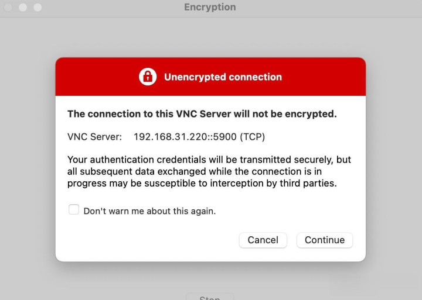
Task: Click the red warning banner's empty right side
Action: coord(328,77)
